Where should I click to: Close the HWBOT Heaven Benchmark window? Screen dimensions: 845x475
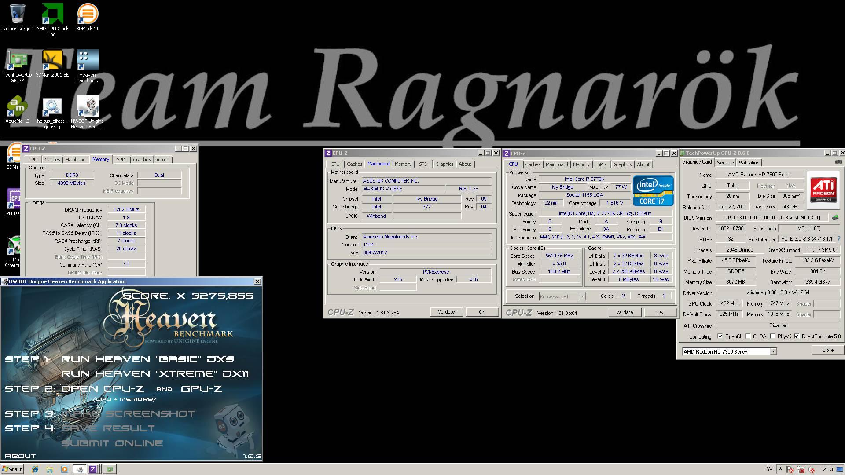(257, 281)
